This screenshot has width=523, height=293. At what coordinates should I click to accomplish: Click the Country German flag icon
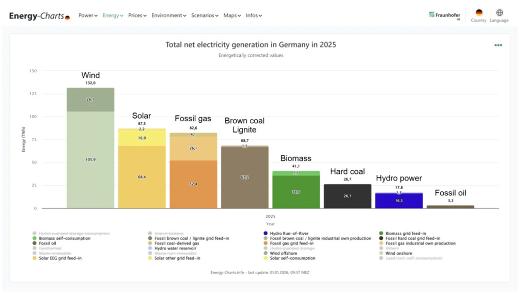click(x=479, y=13)
